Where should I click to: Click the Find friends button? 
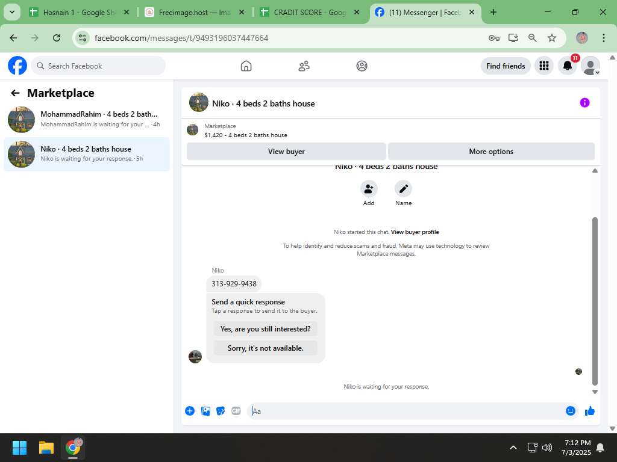tap(506, 66)
